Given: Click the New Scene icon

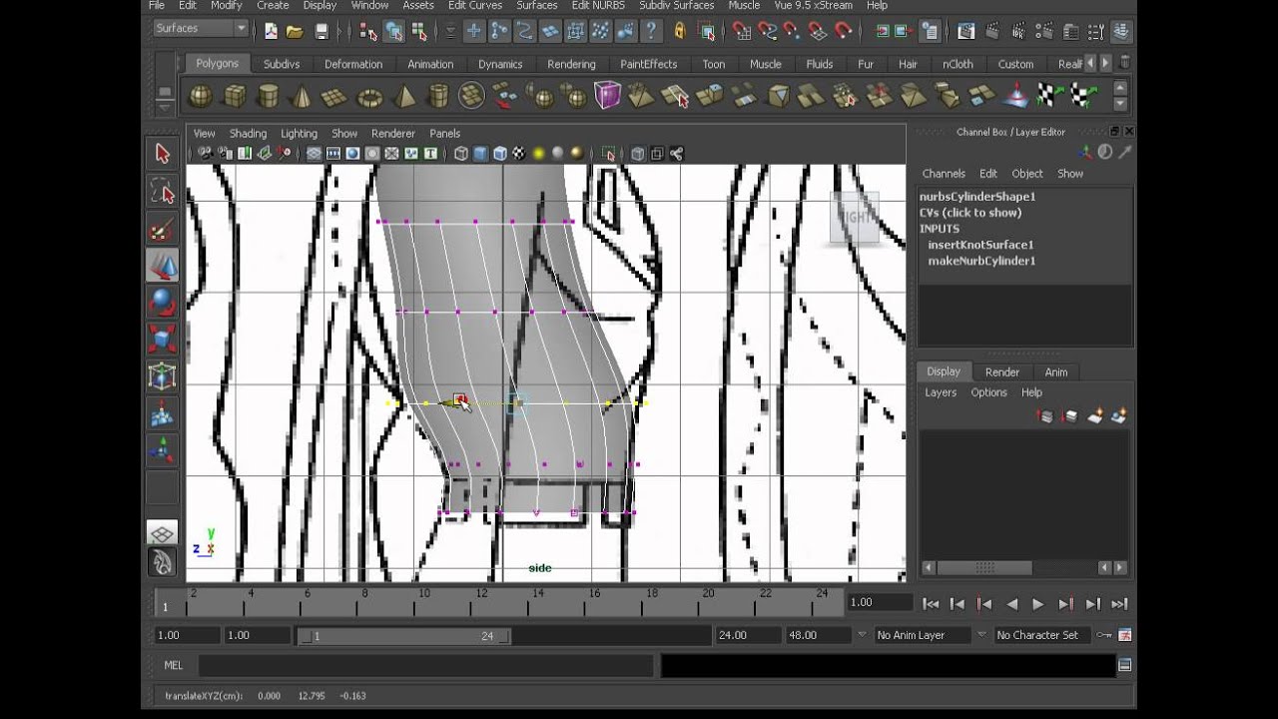Looking at the screenshot, I should click(x=271, y=31).
